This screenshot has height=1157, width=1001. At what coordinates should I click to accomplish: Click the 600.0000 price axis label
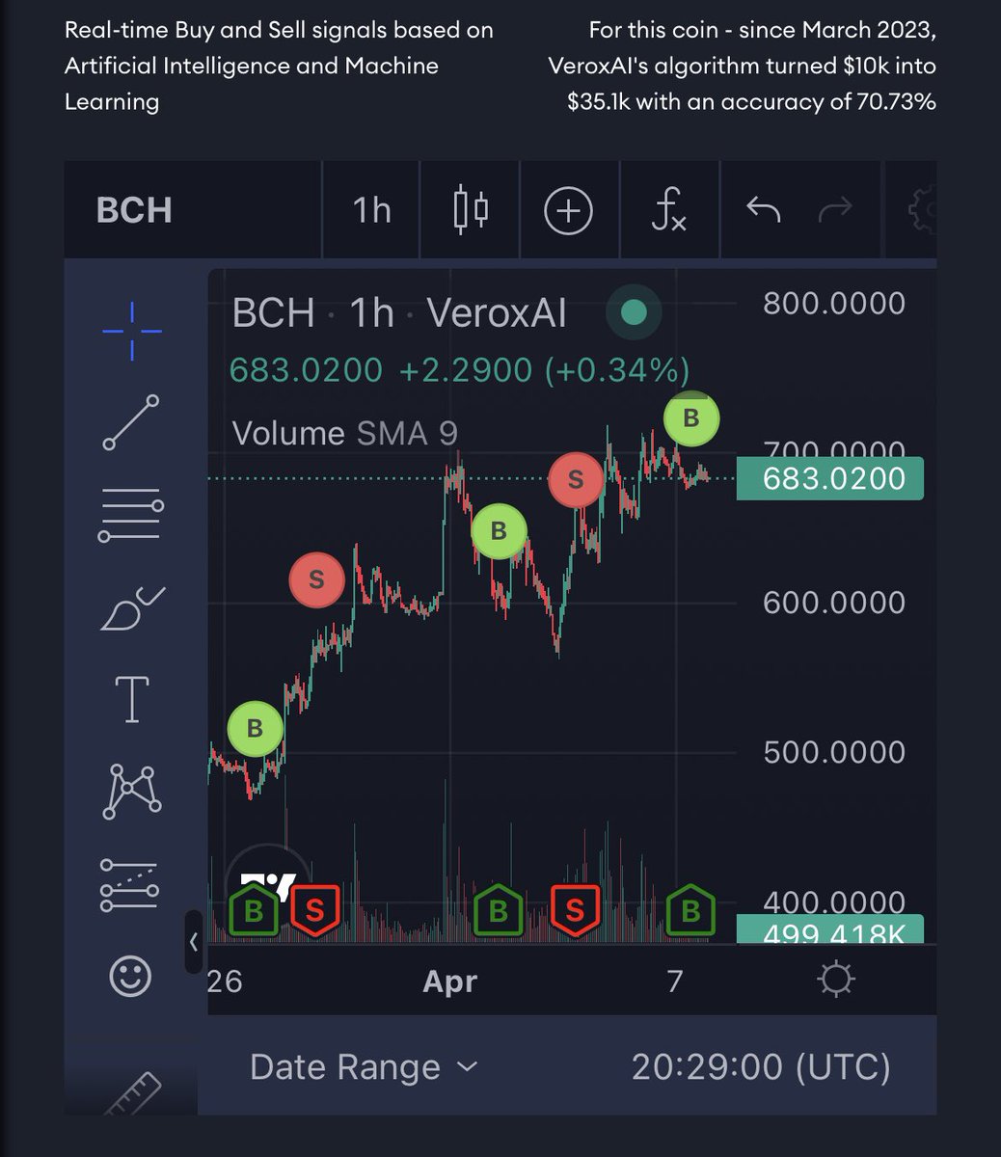[x=834, y=603]
